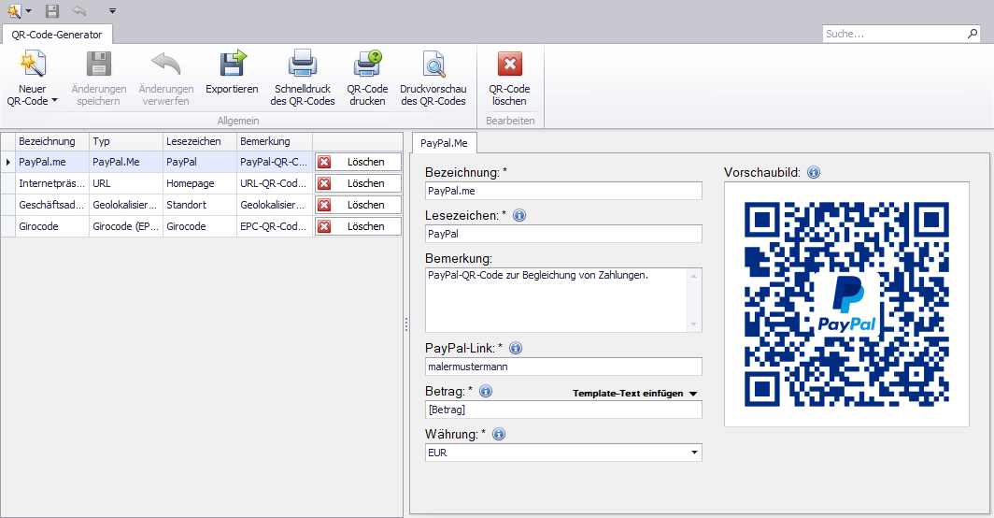Viewport: 994px width, 518px height.
Task: Click the row indicator of PayPal.me row
Action: pos(8,162)
